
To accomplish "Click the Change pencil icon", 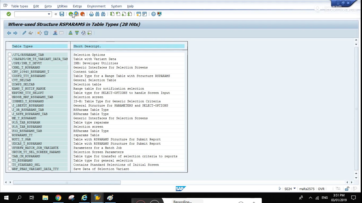I will tap(24, 33).
